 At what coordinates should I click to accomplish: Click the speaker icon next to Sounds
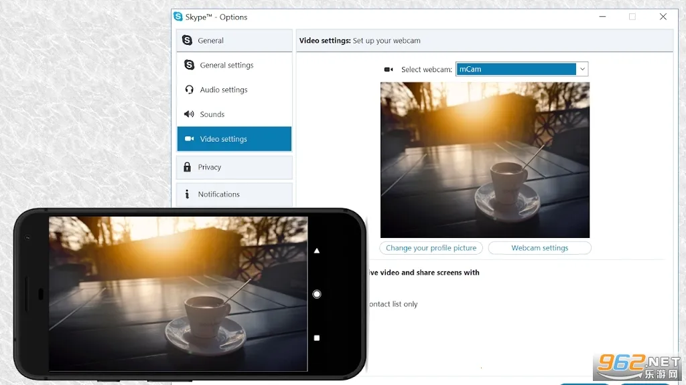tap(188, 114)
